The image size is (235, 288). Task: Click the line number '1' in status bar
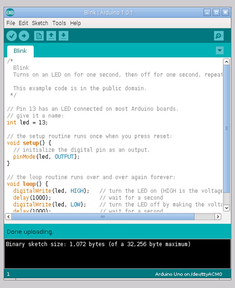[x=8, y=274]
